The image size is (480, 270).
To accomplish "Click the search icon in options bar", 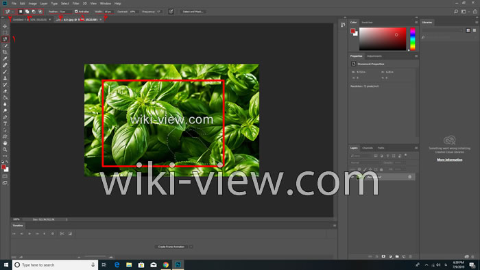I will 456,12.
